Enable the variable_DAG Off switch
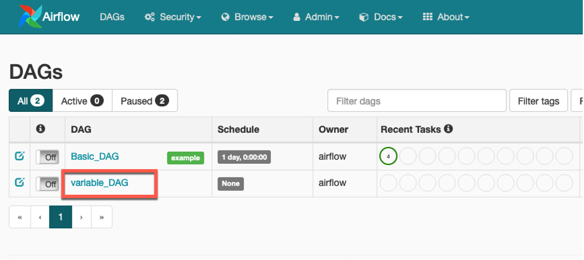Screen dimensions: 584x260 (x=47, y=183)
